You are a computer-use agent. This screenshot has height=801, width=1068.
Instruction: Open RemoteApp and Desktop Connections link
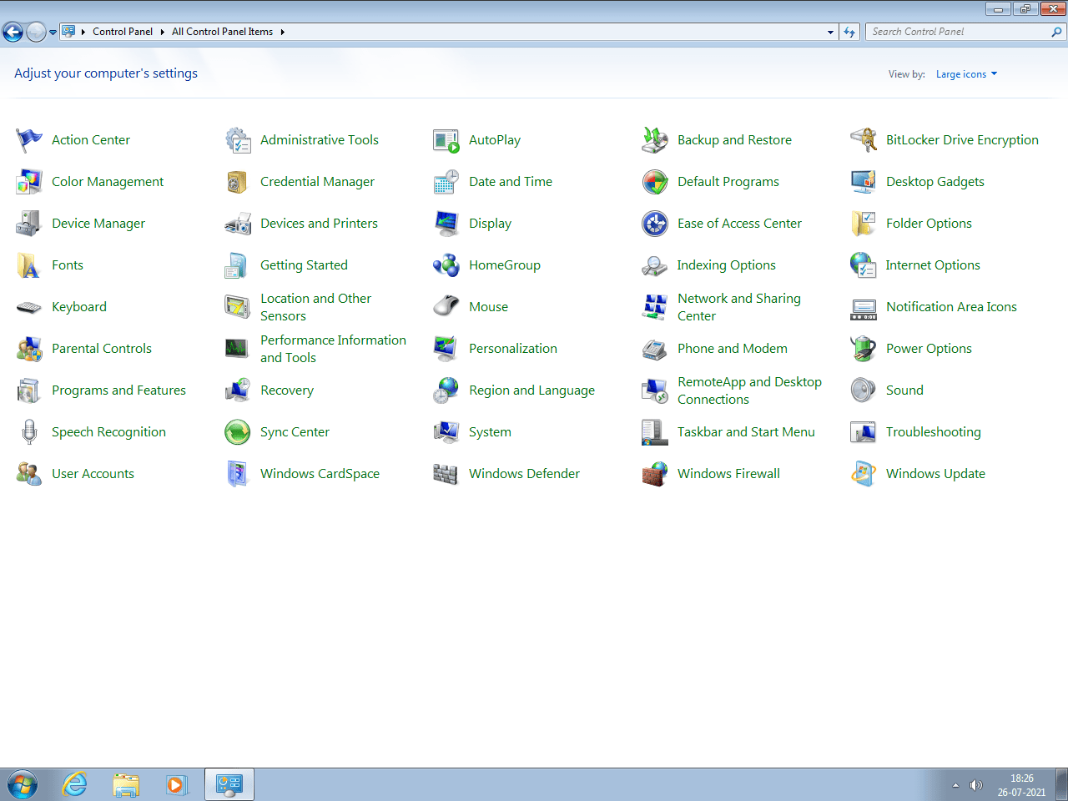[x=749, y=390]
